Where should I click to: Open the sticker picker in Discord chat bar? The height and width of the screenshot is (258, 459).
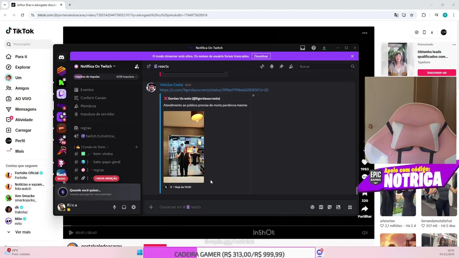(330, 207)
